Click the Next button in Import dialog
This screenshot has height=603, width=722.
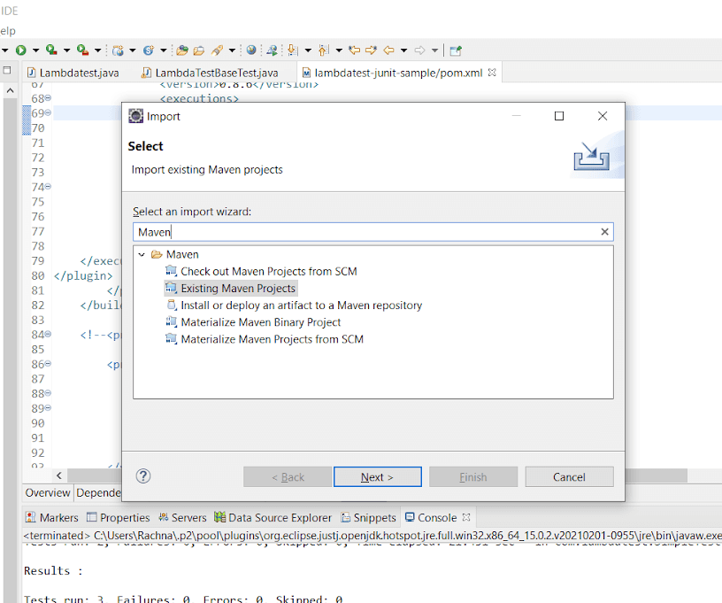(377, 477)
